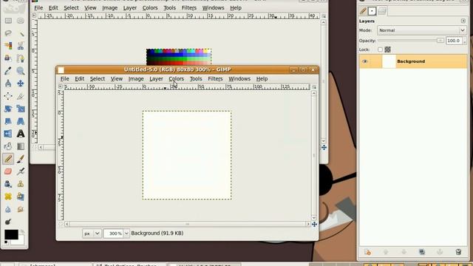Click the black foreground color swatch
This screenshot has width=473, height=266.
(11, 234)
